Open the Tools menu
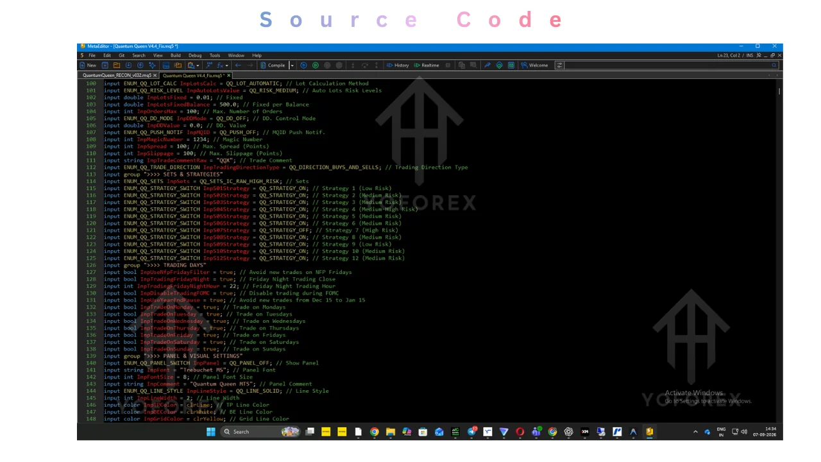This screenshot has height=462, width=821. (215, 56)
